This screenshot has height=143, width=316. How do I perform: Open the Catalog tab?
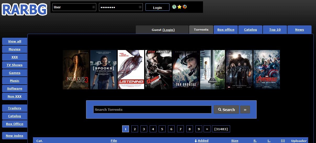[x=250, y=30]
